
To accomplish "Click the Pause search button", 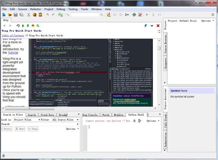I will [x=33, y=129].
